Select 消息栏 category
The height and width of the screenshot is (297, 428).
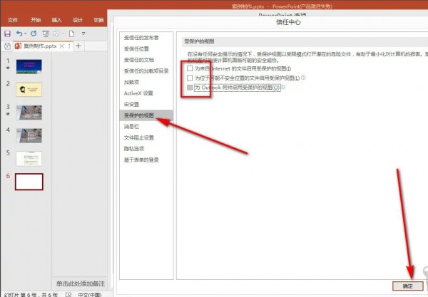[131, 127]
